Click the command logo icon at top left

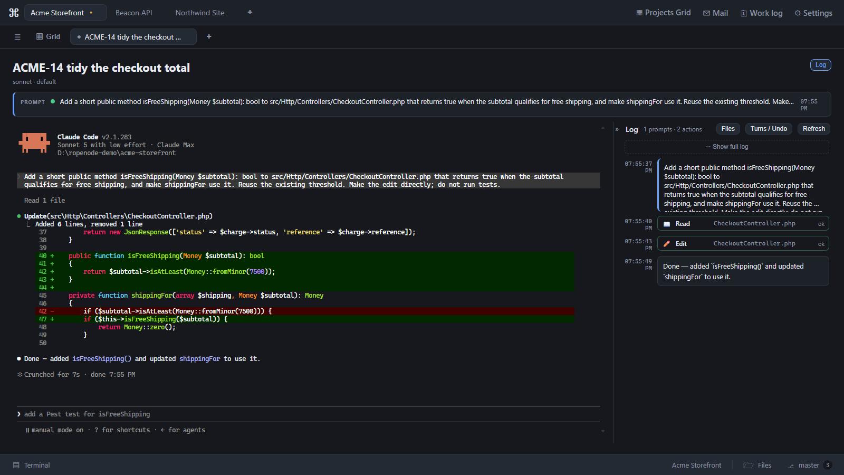tap(14, 13)
